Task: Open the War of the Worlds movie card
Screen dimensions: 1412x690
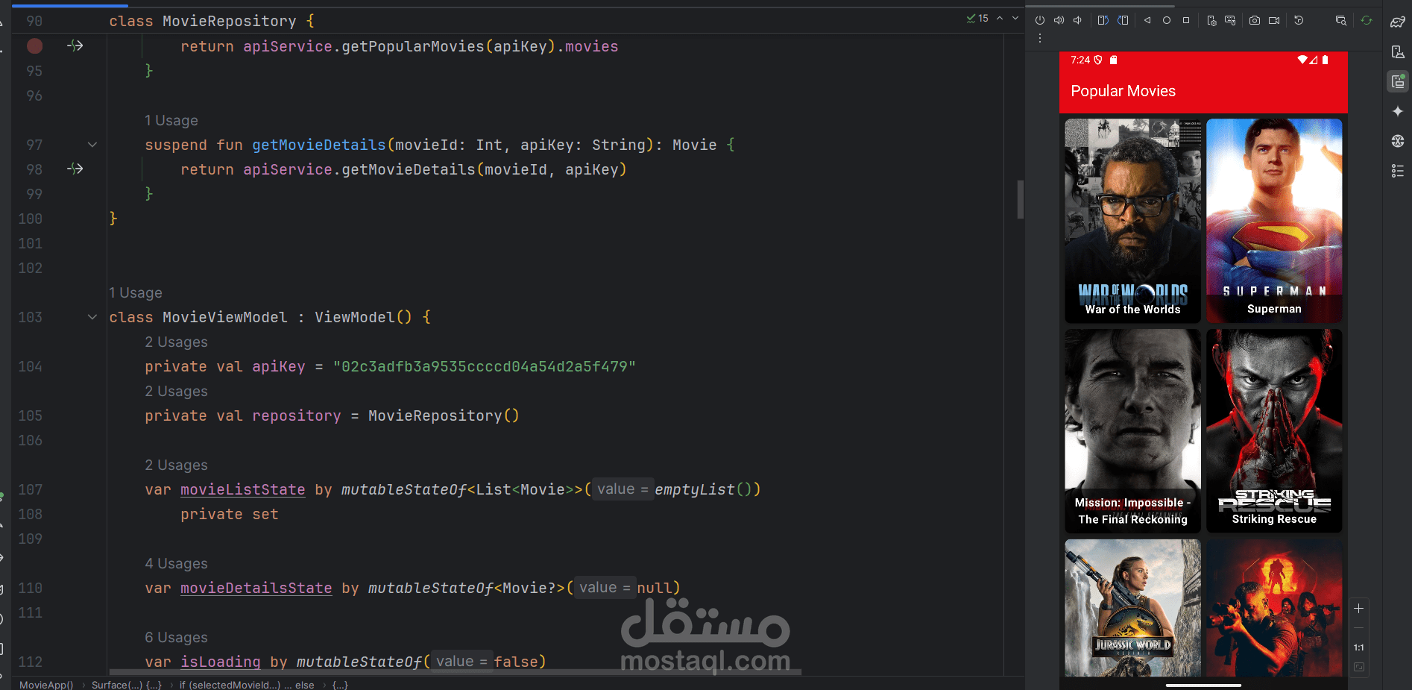Action: click(1132, 221)
